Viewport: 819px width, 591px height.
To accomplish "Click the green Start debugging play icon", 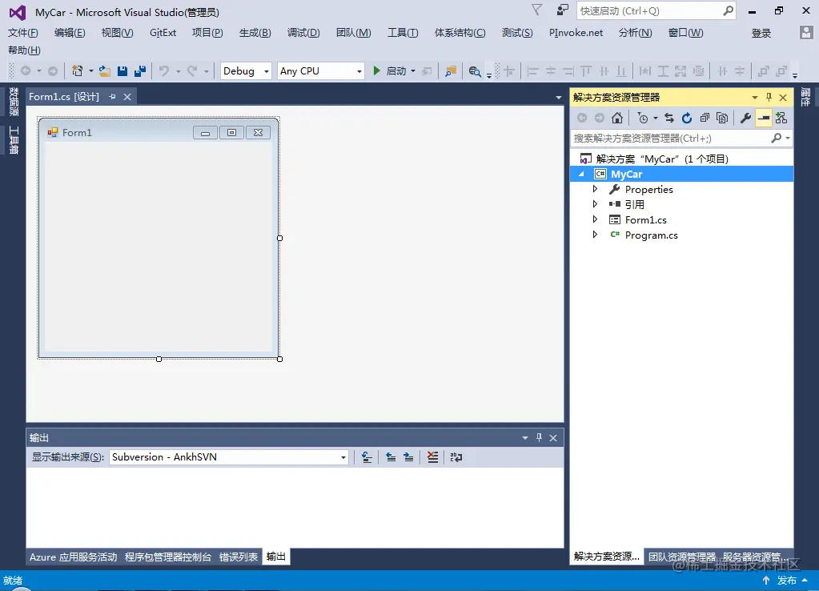I will click(x=376, y=70).
